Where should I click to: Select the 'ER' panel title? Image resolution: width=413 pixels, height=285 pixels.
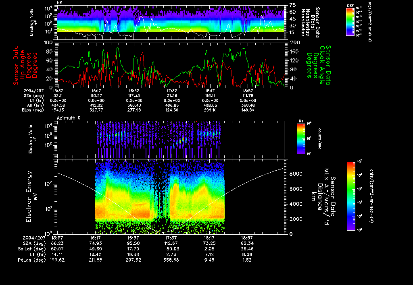(60, 3)
